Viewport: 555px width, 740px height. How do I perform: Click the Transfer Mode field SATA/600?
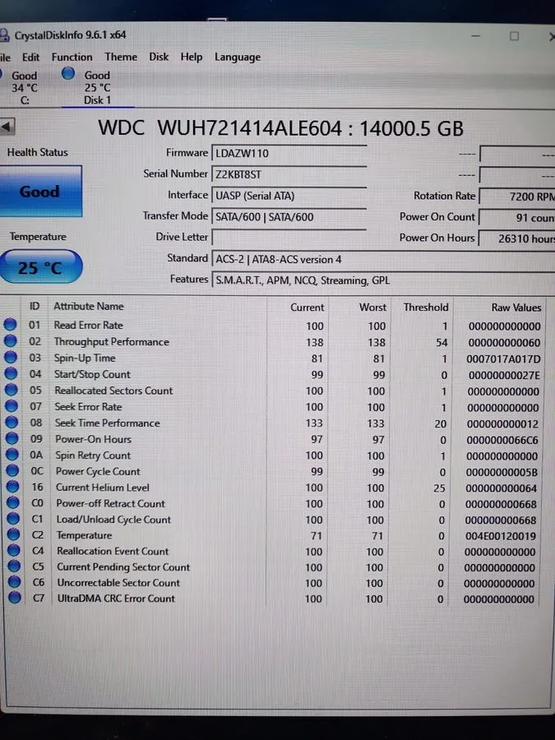[x=289, y=216]
